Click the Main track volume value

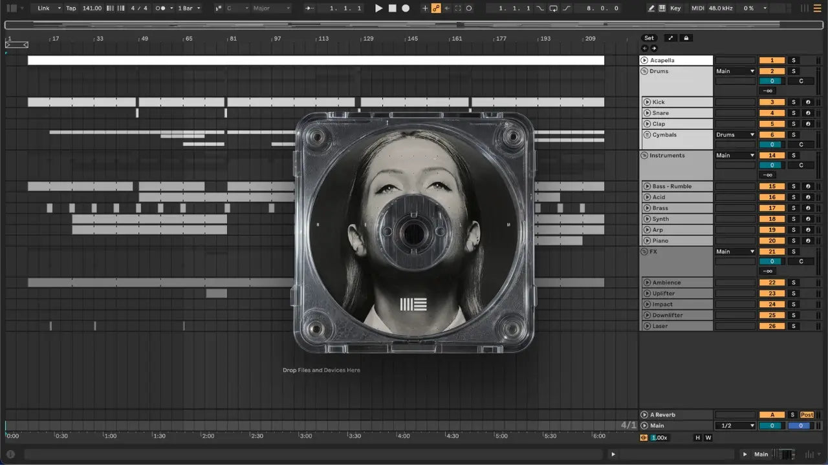[x=772, y=426]
